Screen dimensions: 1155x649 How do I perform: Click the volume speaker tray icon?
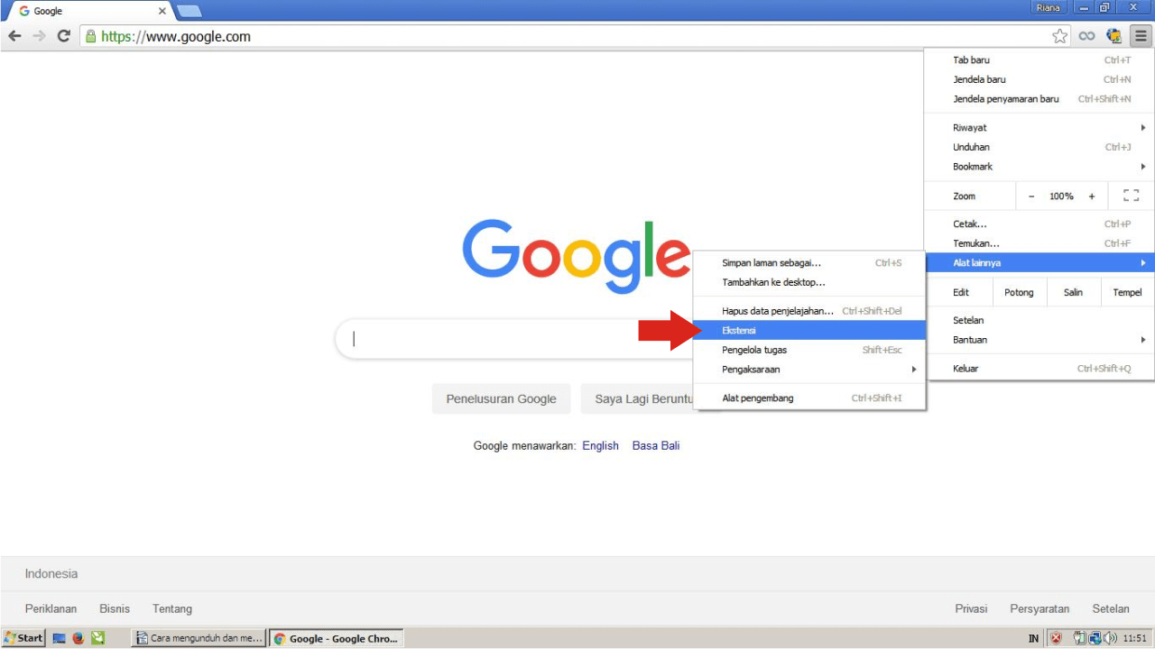[x=1109, y=638]
